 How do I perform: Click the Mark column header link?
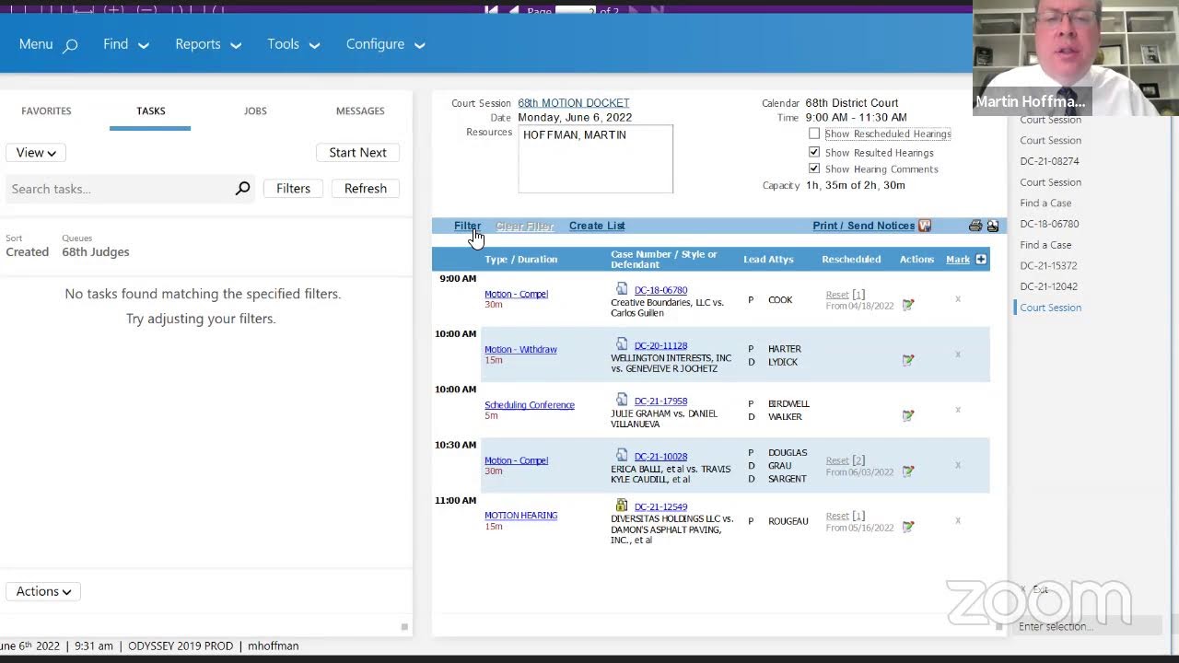[958, 260]
